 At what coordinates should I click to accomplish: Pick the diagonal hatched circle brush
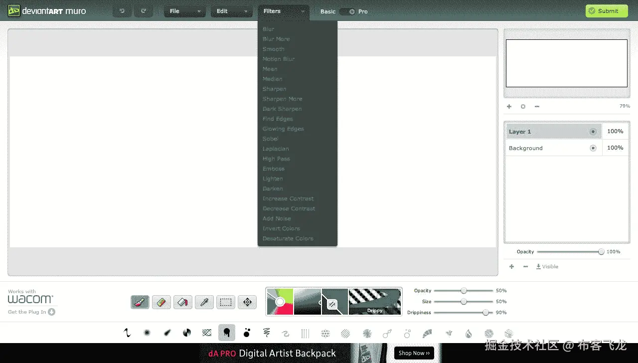(345, 333)
